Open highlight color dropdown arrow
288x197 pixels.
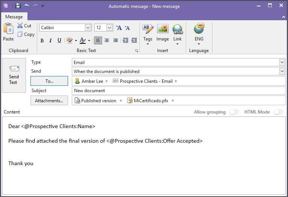click(76, 40)
